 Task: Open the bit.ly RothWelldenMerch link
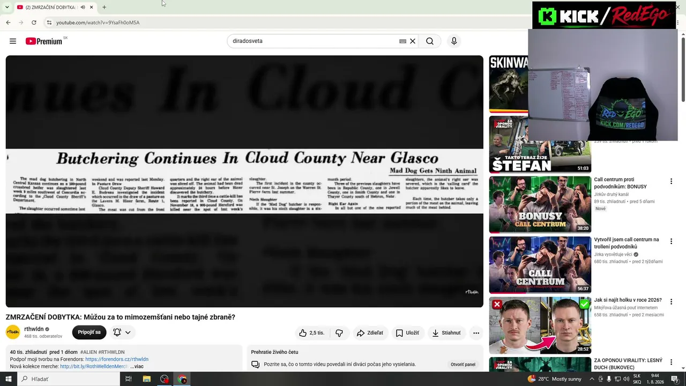pyautogui.click(x=94, y=366)
